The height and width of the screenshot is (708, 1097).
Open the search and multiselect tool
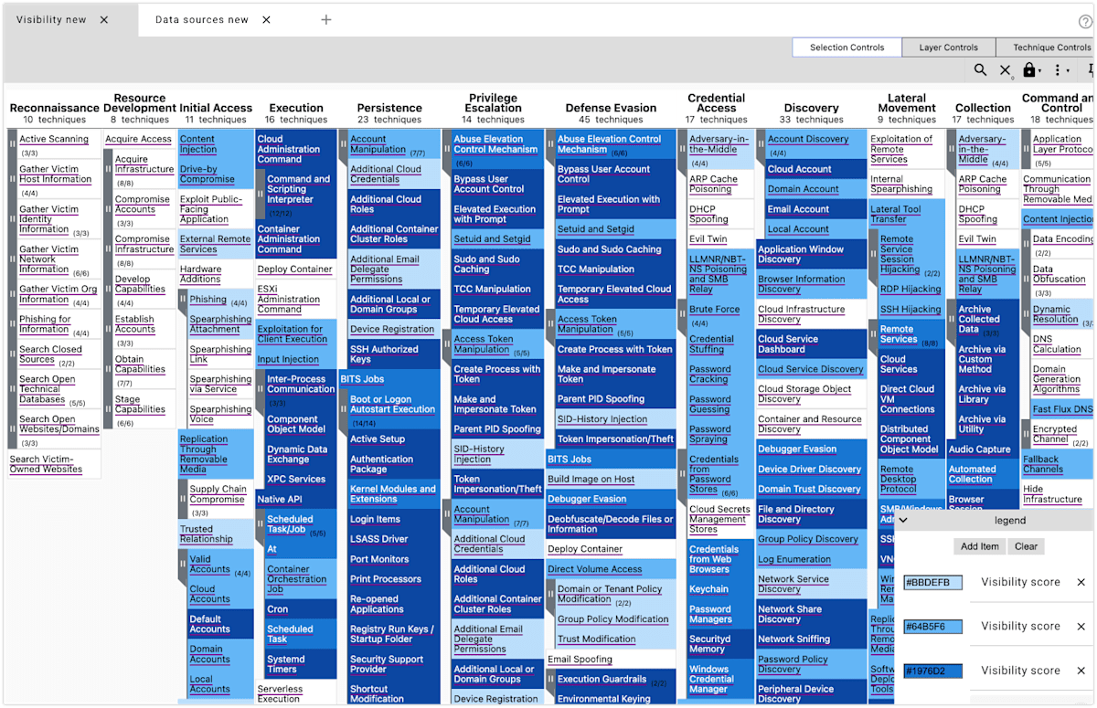coord(980,70)
